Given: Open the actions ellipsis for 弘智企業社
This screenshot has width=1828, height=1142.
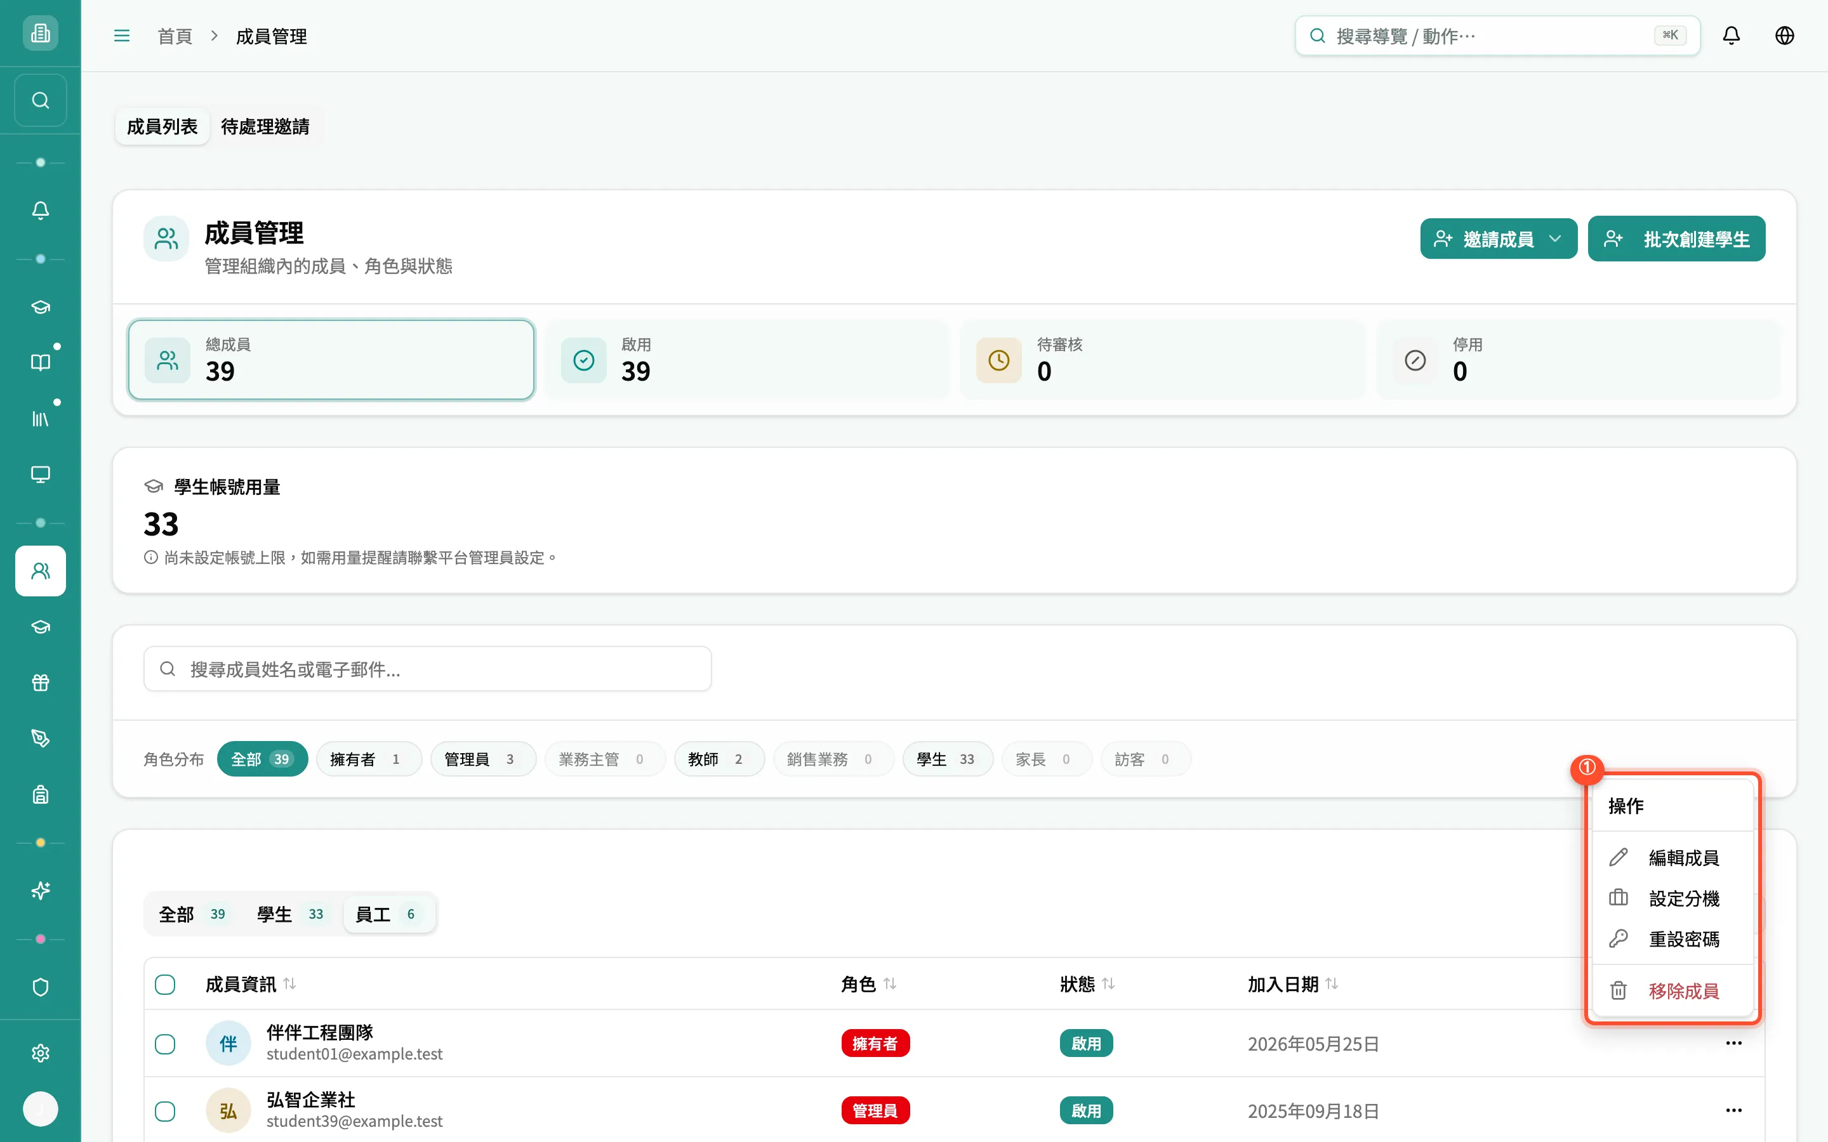Looking at the screenshot, I should tap(1733, 1110).
